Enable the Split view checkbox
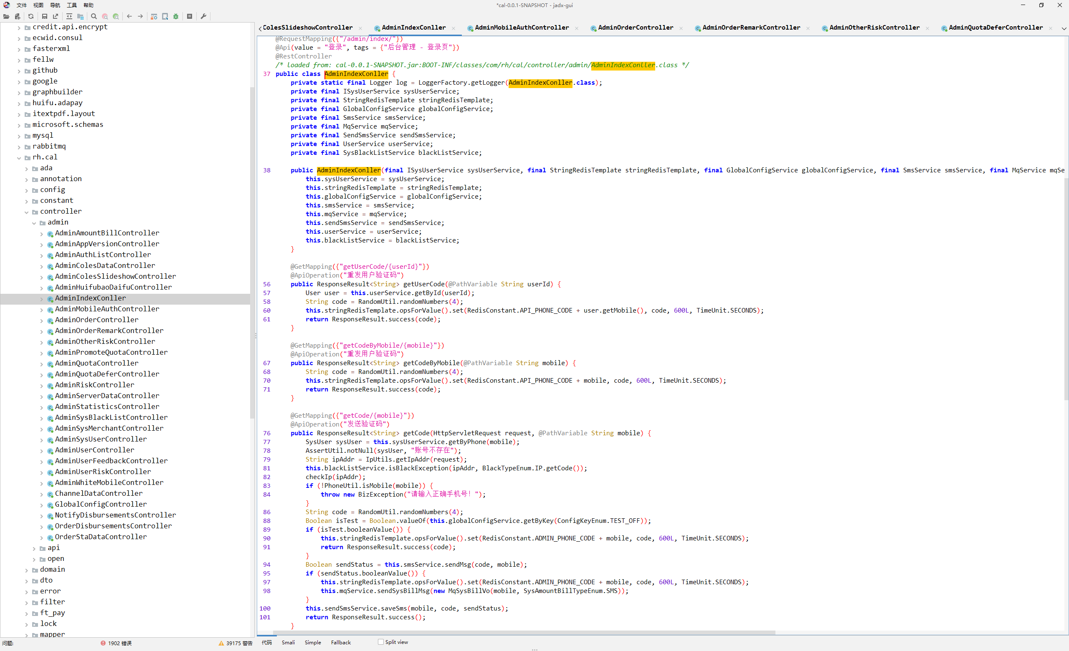The image size is (1069, 651). 380,642
